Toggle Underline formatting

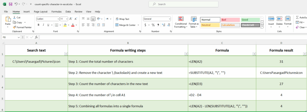(x=48, y=25)
